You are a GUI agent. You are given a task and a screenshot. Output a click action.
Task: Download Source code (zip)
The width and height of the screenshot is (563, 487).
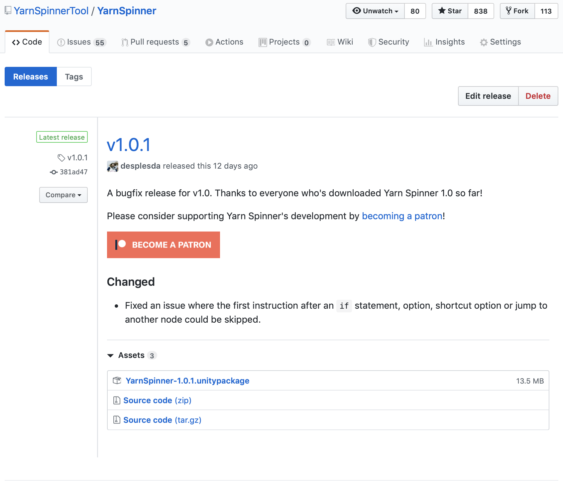tap(157, 401)
